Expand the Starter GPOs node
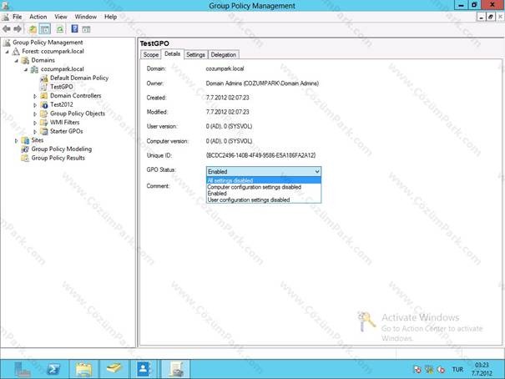The image size is (505, 379). (x=35, y=131)
